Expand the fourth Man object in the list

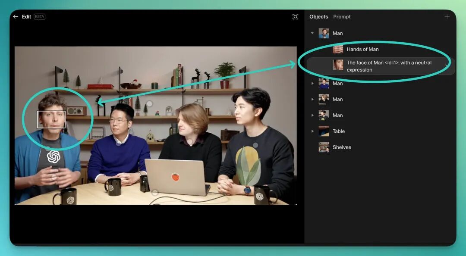(x=312, y=116)
